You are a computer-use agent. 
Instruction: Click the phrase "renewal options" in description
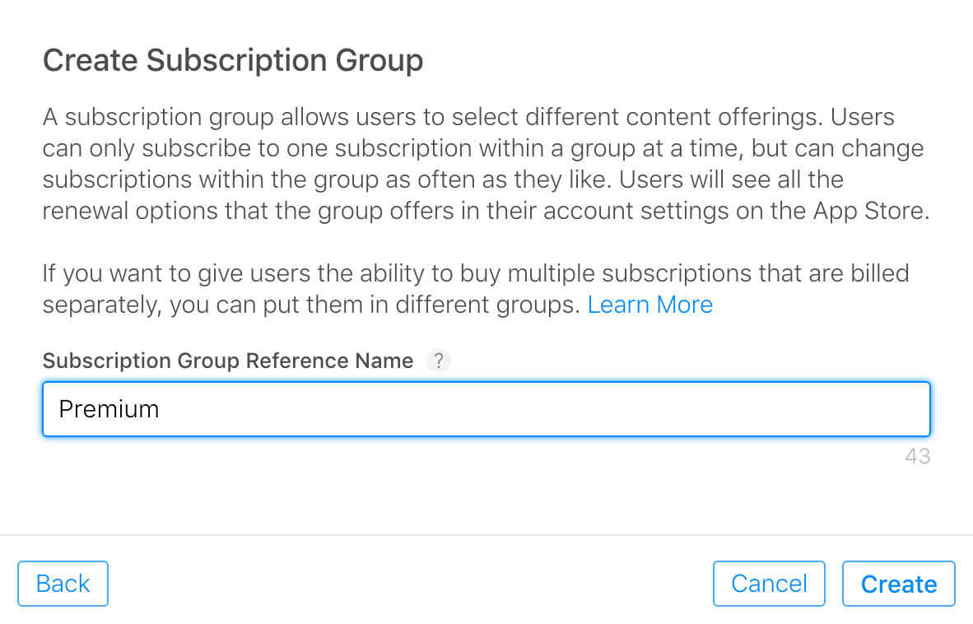click(129, 211)
